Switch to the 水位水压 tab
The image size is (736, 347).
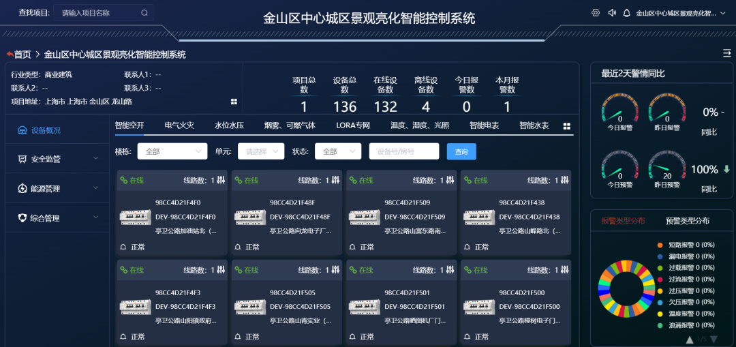click(x=229, y=125)
